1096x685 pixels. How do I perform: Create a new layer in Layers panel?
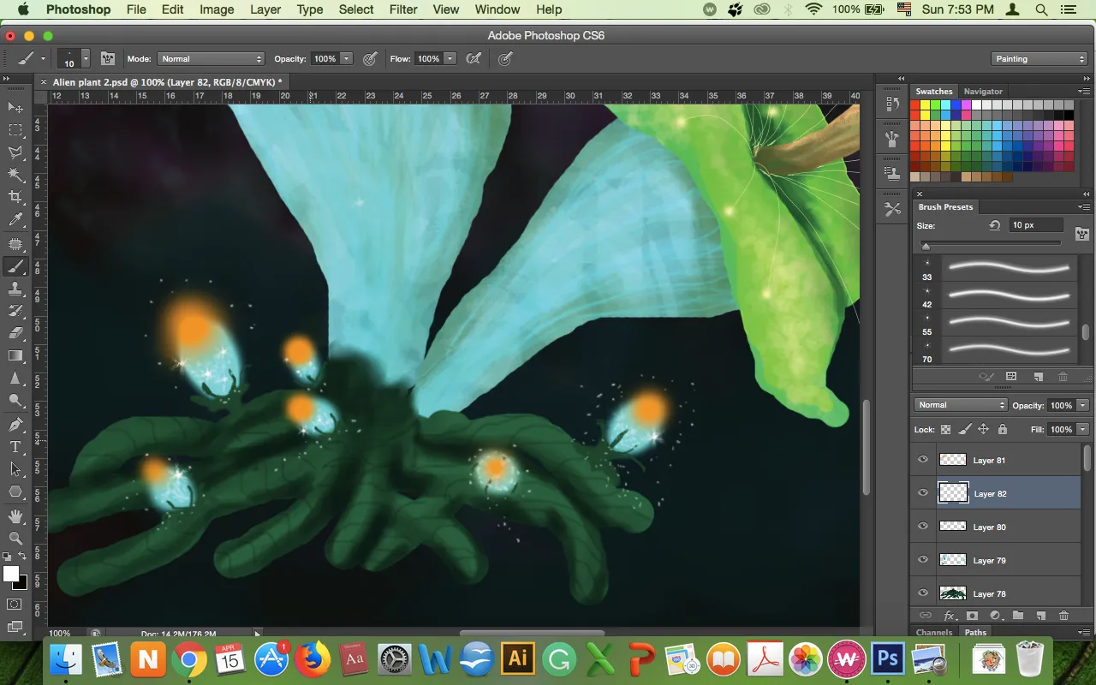tap(1041, 616)
